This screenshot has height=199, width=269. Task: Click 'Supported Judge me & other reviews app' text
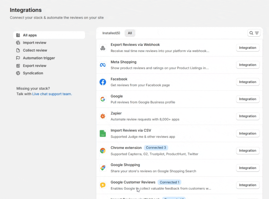143,137
